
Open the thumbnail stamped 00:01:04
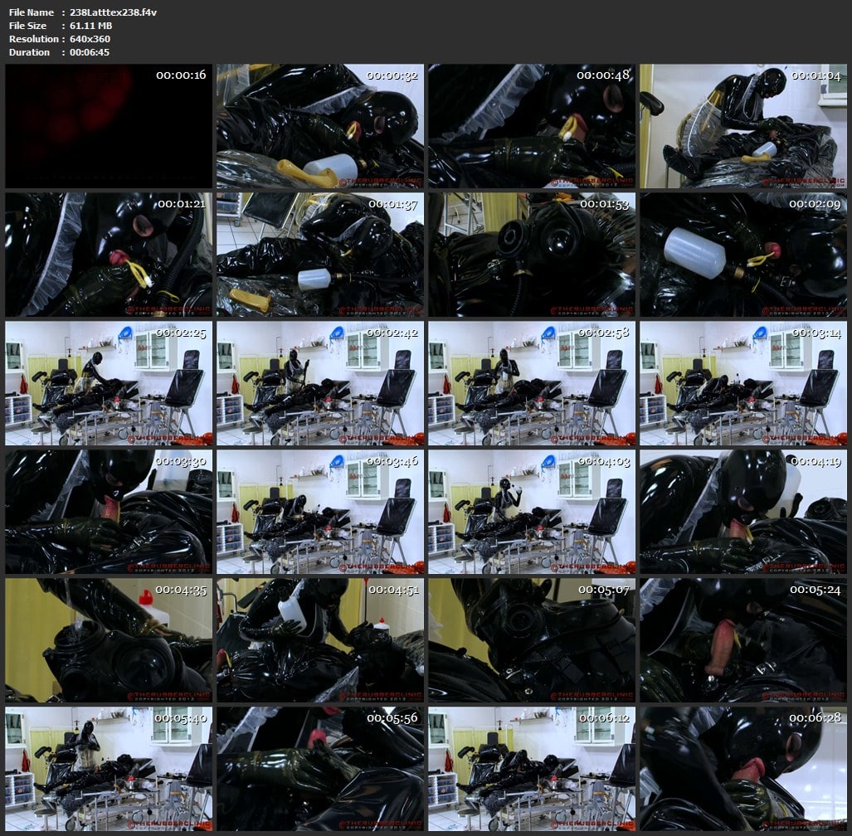point(742,126)
